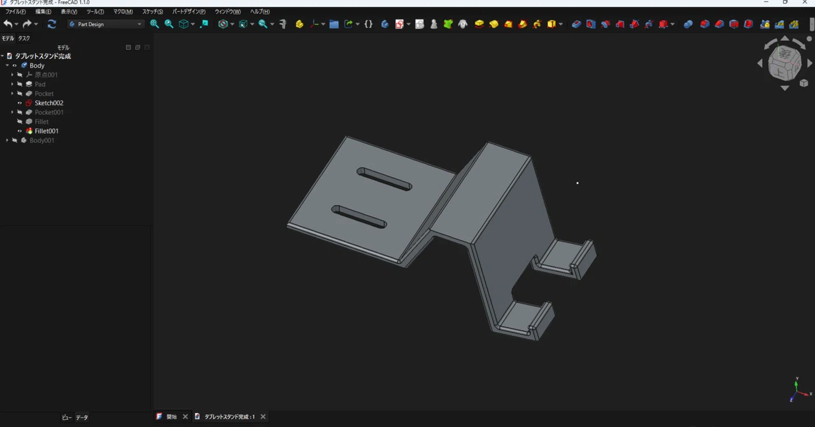Expand the Body001 tree node
This screenshot has width=815, height=427.
(x=7, y=140)
